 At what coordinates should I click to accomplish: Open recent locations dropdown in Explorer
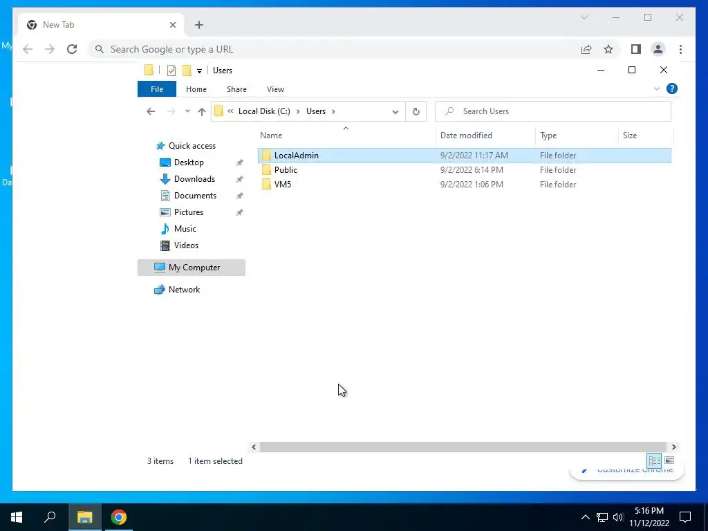(x=187, y=111)
